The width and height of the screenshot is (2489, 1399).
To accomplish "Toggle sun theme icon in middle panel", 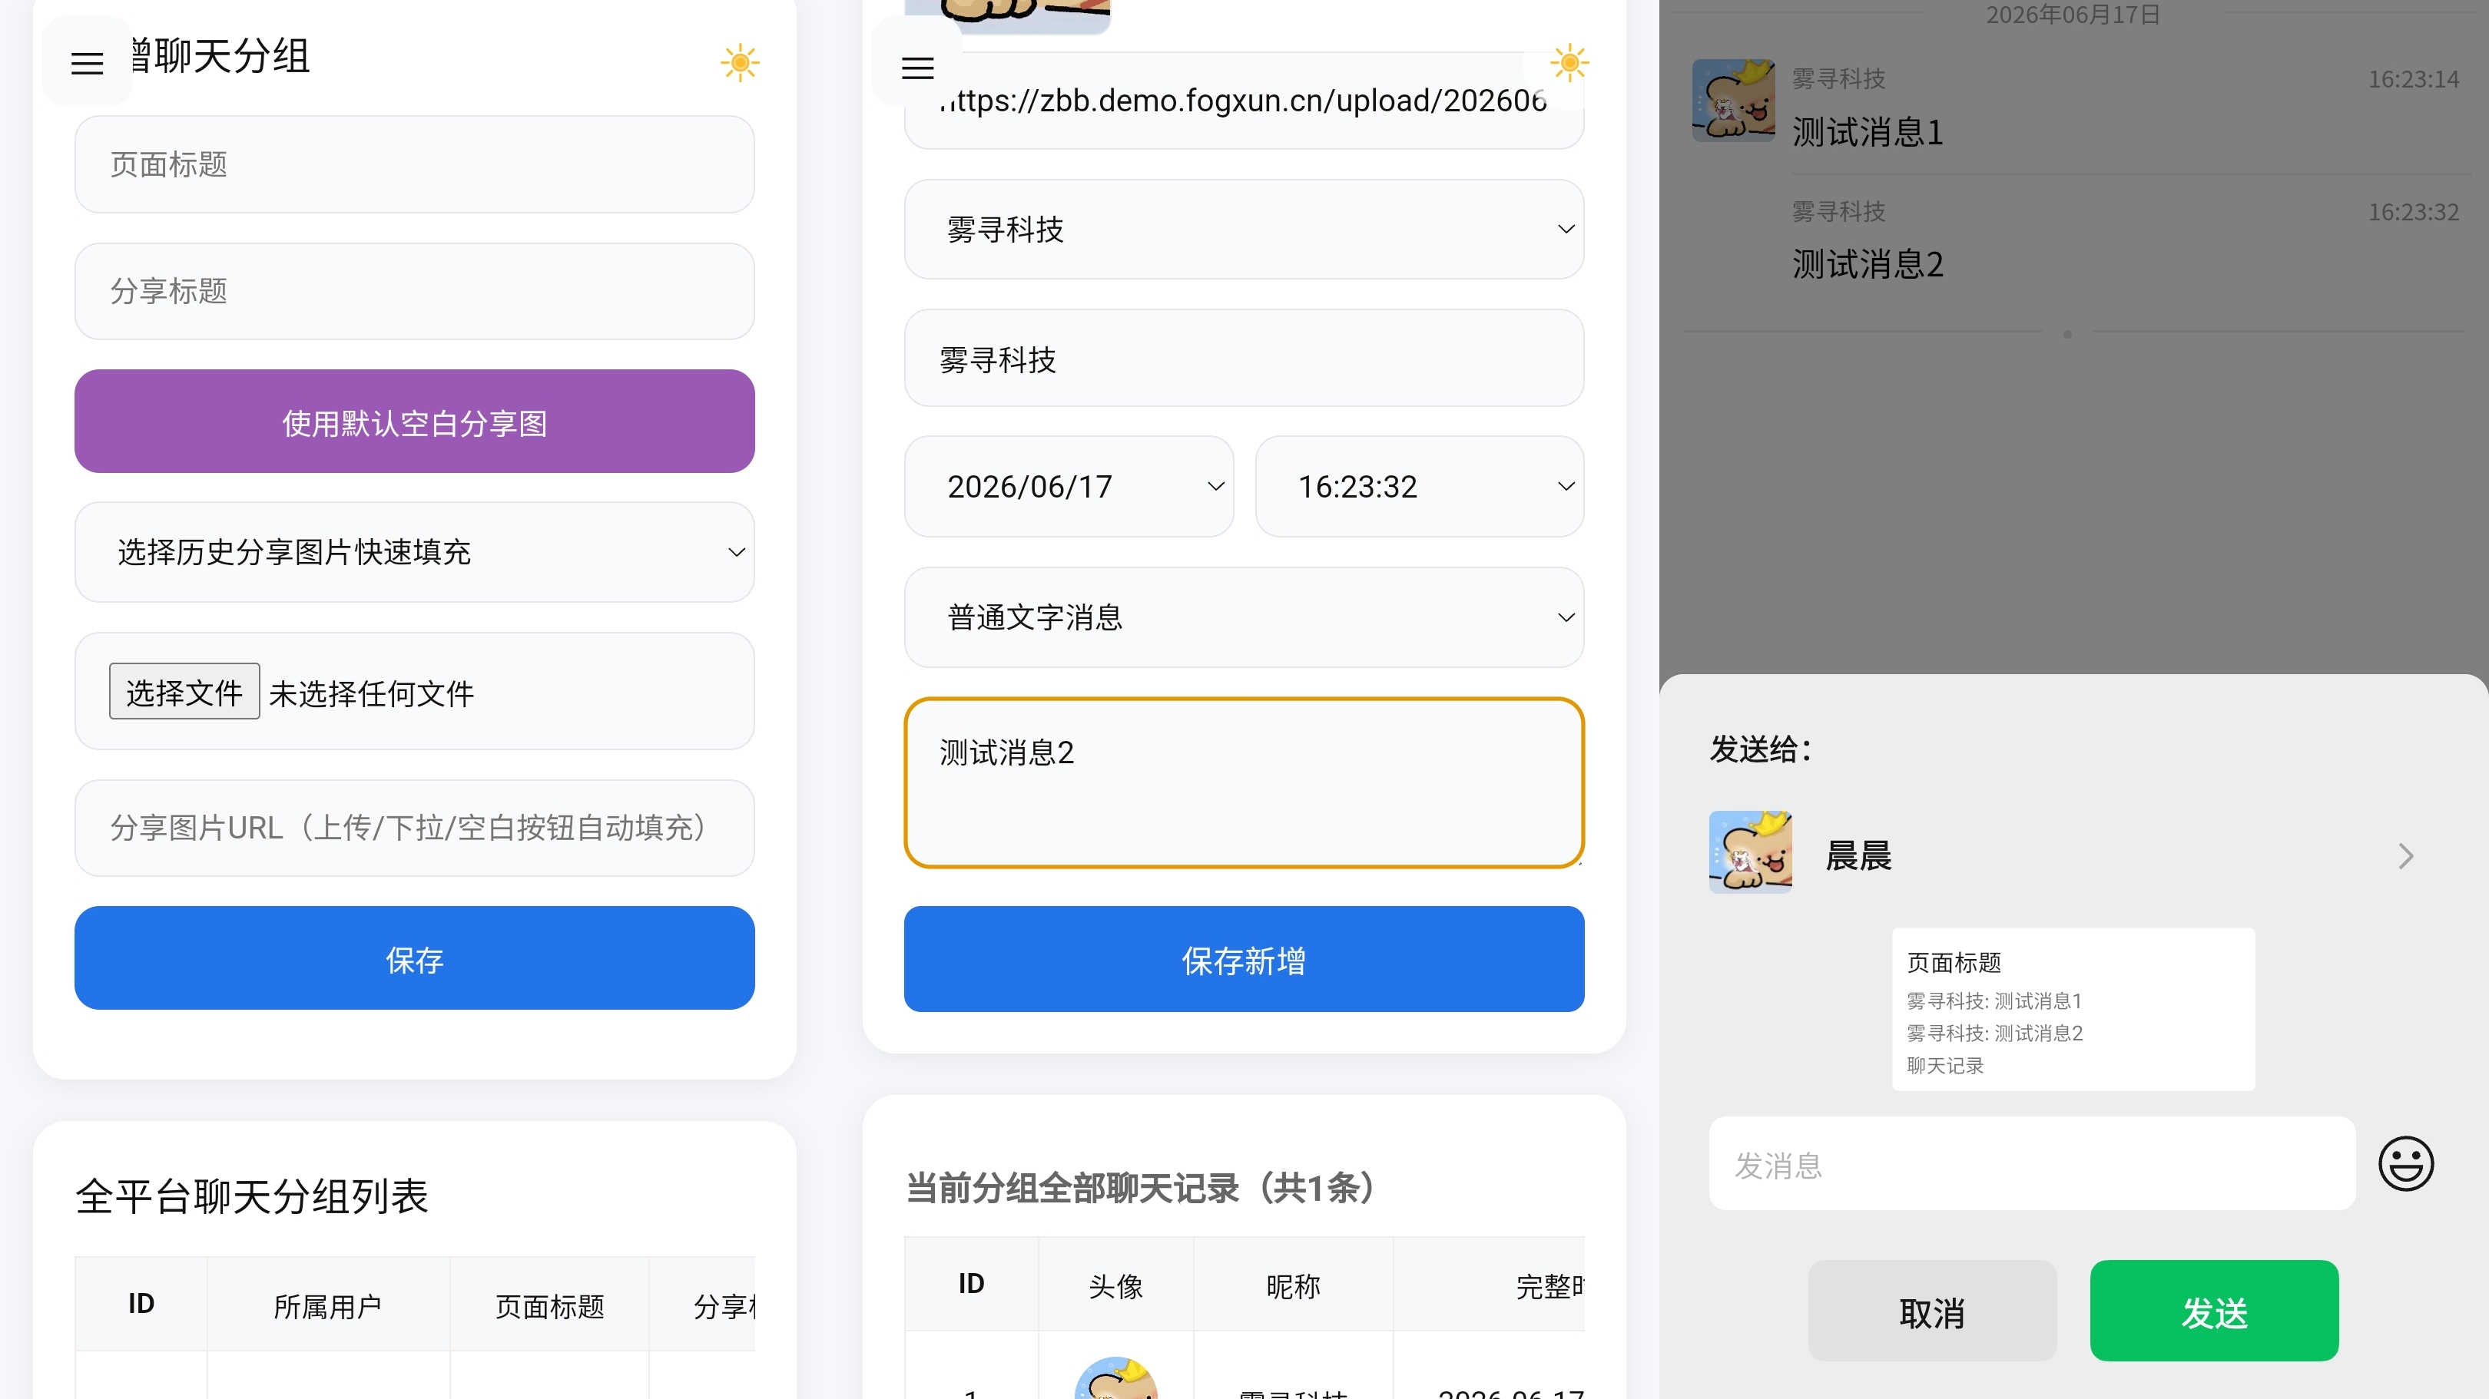I will coord(1569,64).
